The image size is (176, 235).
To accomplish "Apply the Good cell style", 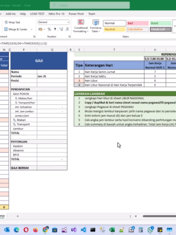I will 161,23.
